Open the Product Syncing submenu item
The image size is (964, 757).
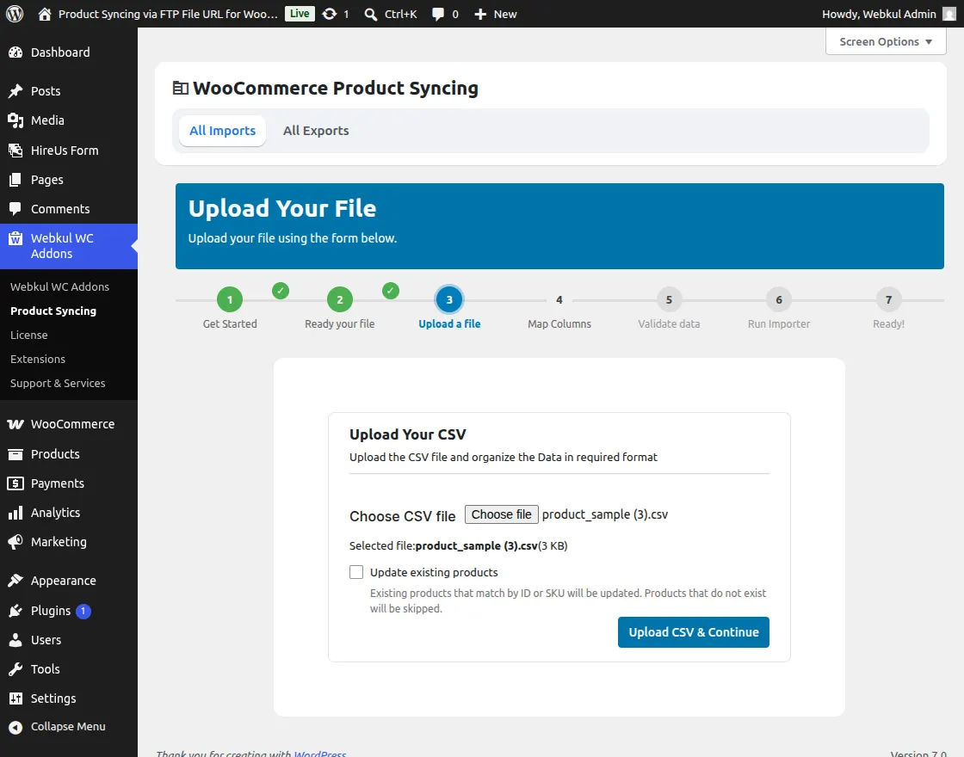point(53,311)
